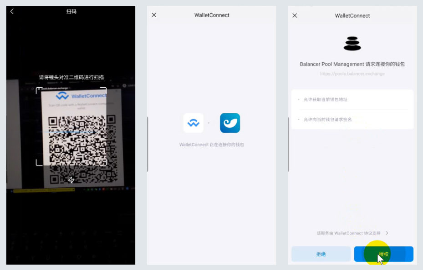The image size is (423, 270).
Task: Open the pools.balancer.exchange URL
Action: pyautogui.click(x=352, y=74)
